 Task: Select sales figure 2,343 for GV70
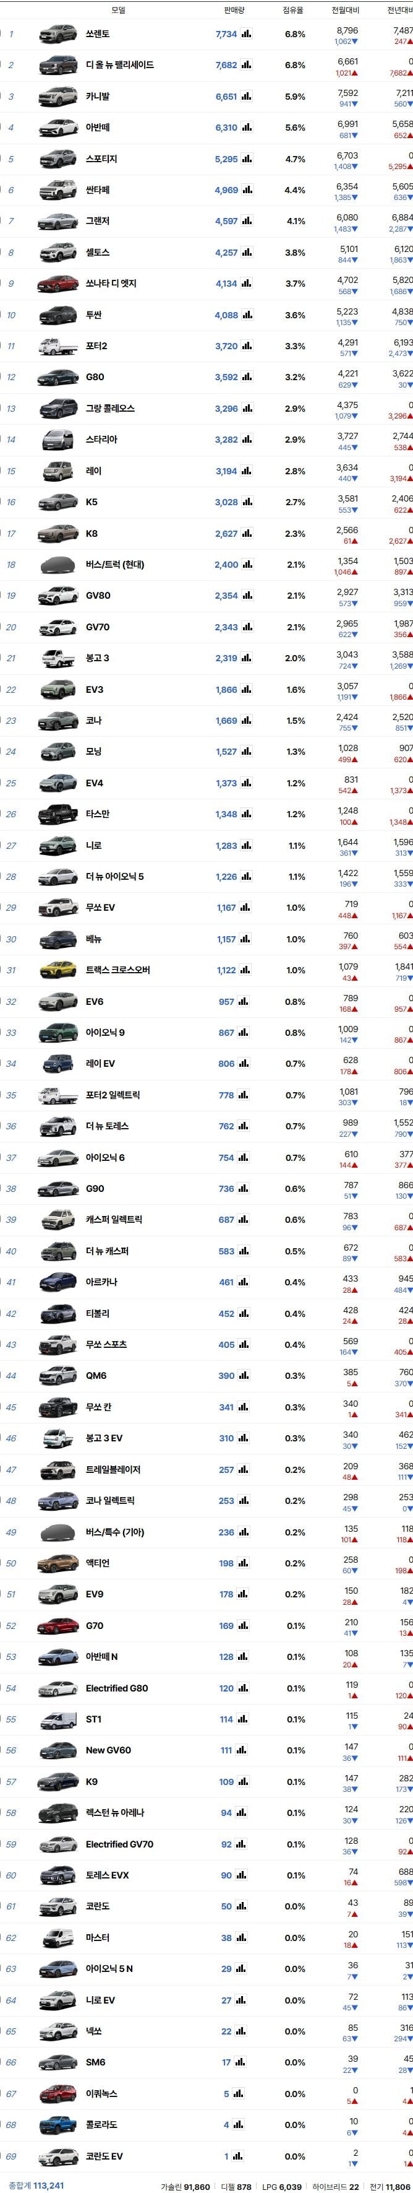[x=226, y=627]
